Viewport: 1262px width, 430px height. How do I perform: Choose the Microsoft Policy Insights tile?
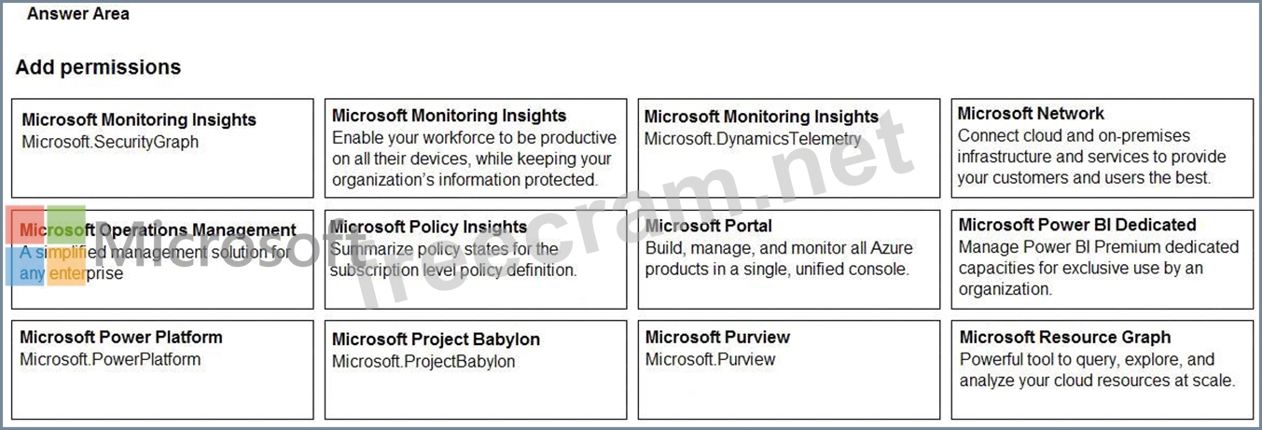[476, 259]
